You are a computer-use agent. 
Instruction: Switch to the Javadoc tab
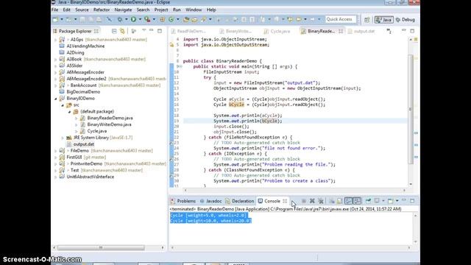211,201
